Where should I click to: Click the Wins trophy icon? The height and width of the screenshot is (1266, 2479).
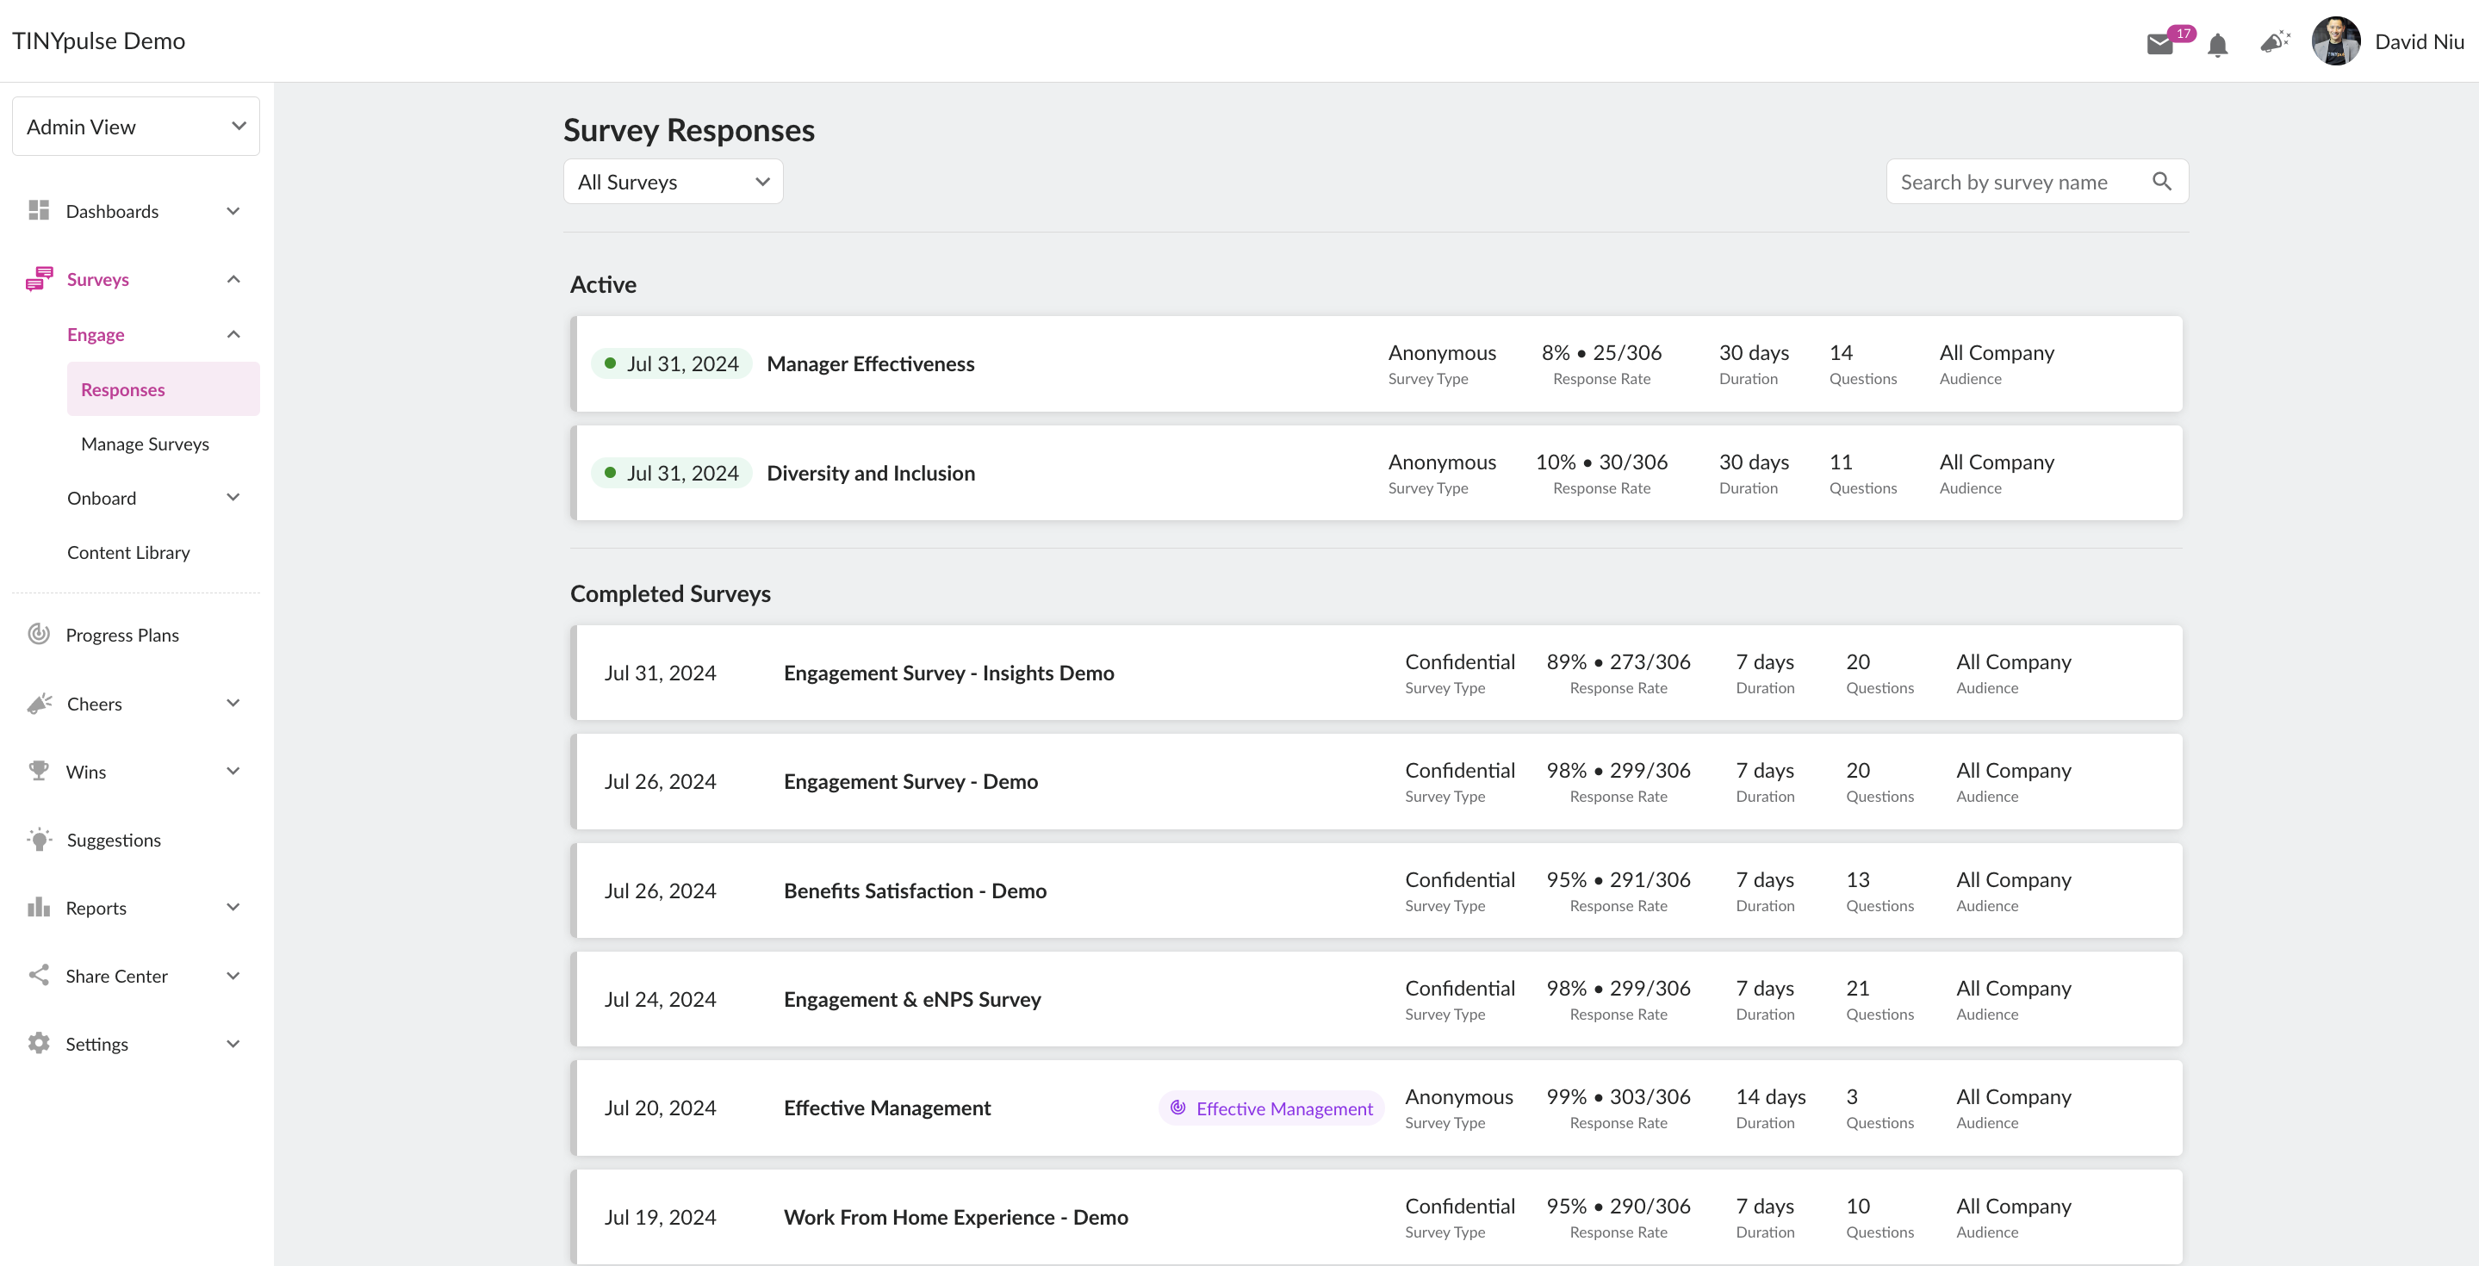[39, 771]
